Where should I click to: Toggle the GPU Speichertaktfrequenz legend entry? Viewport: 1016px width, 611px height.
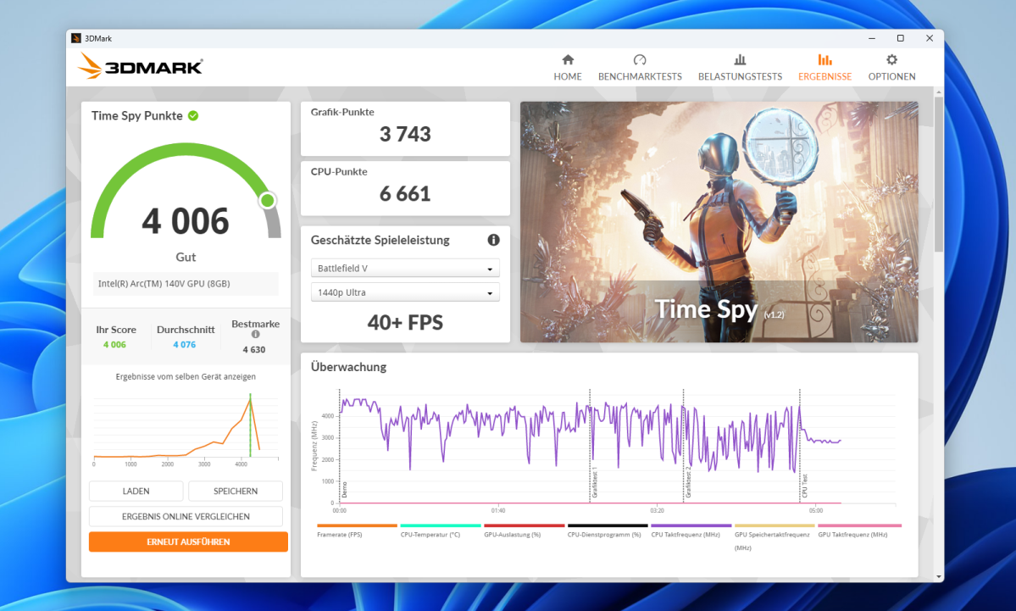click(x=774, y=536)
